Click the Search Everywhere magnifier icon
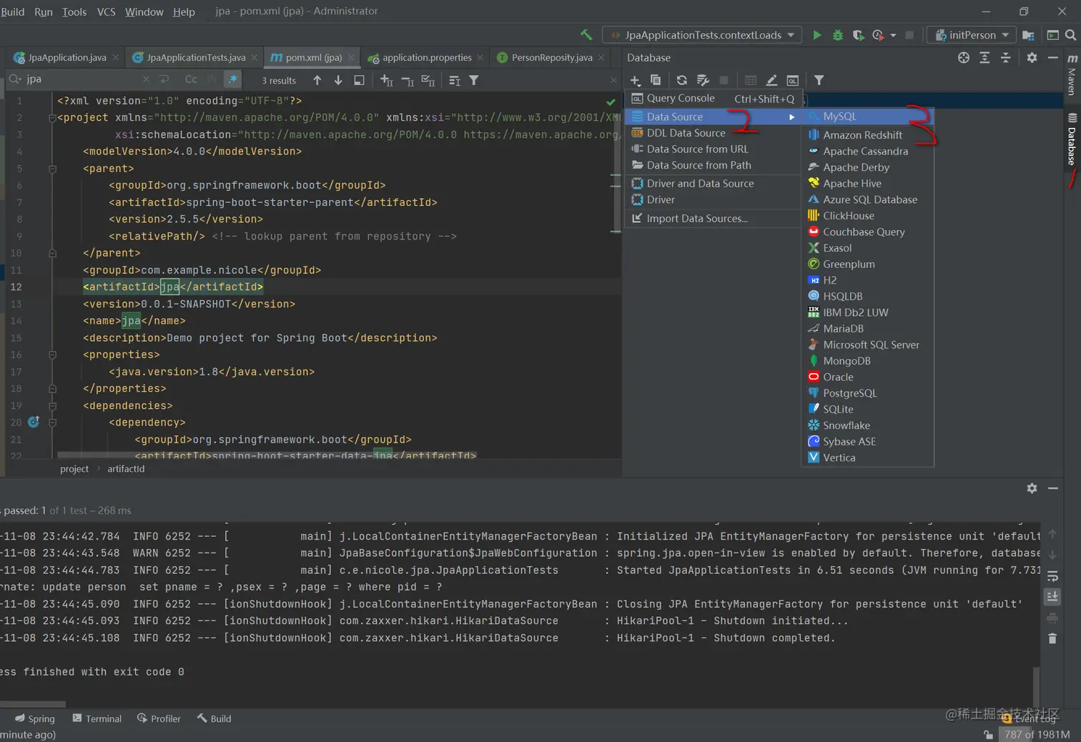 click(x=1070, y=35)
